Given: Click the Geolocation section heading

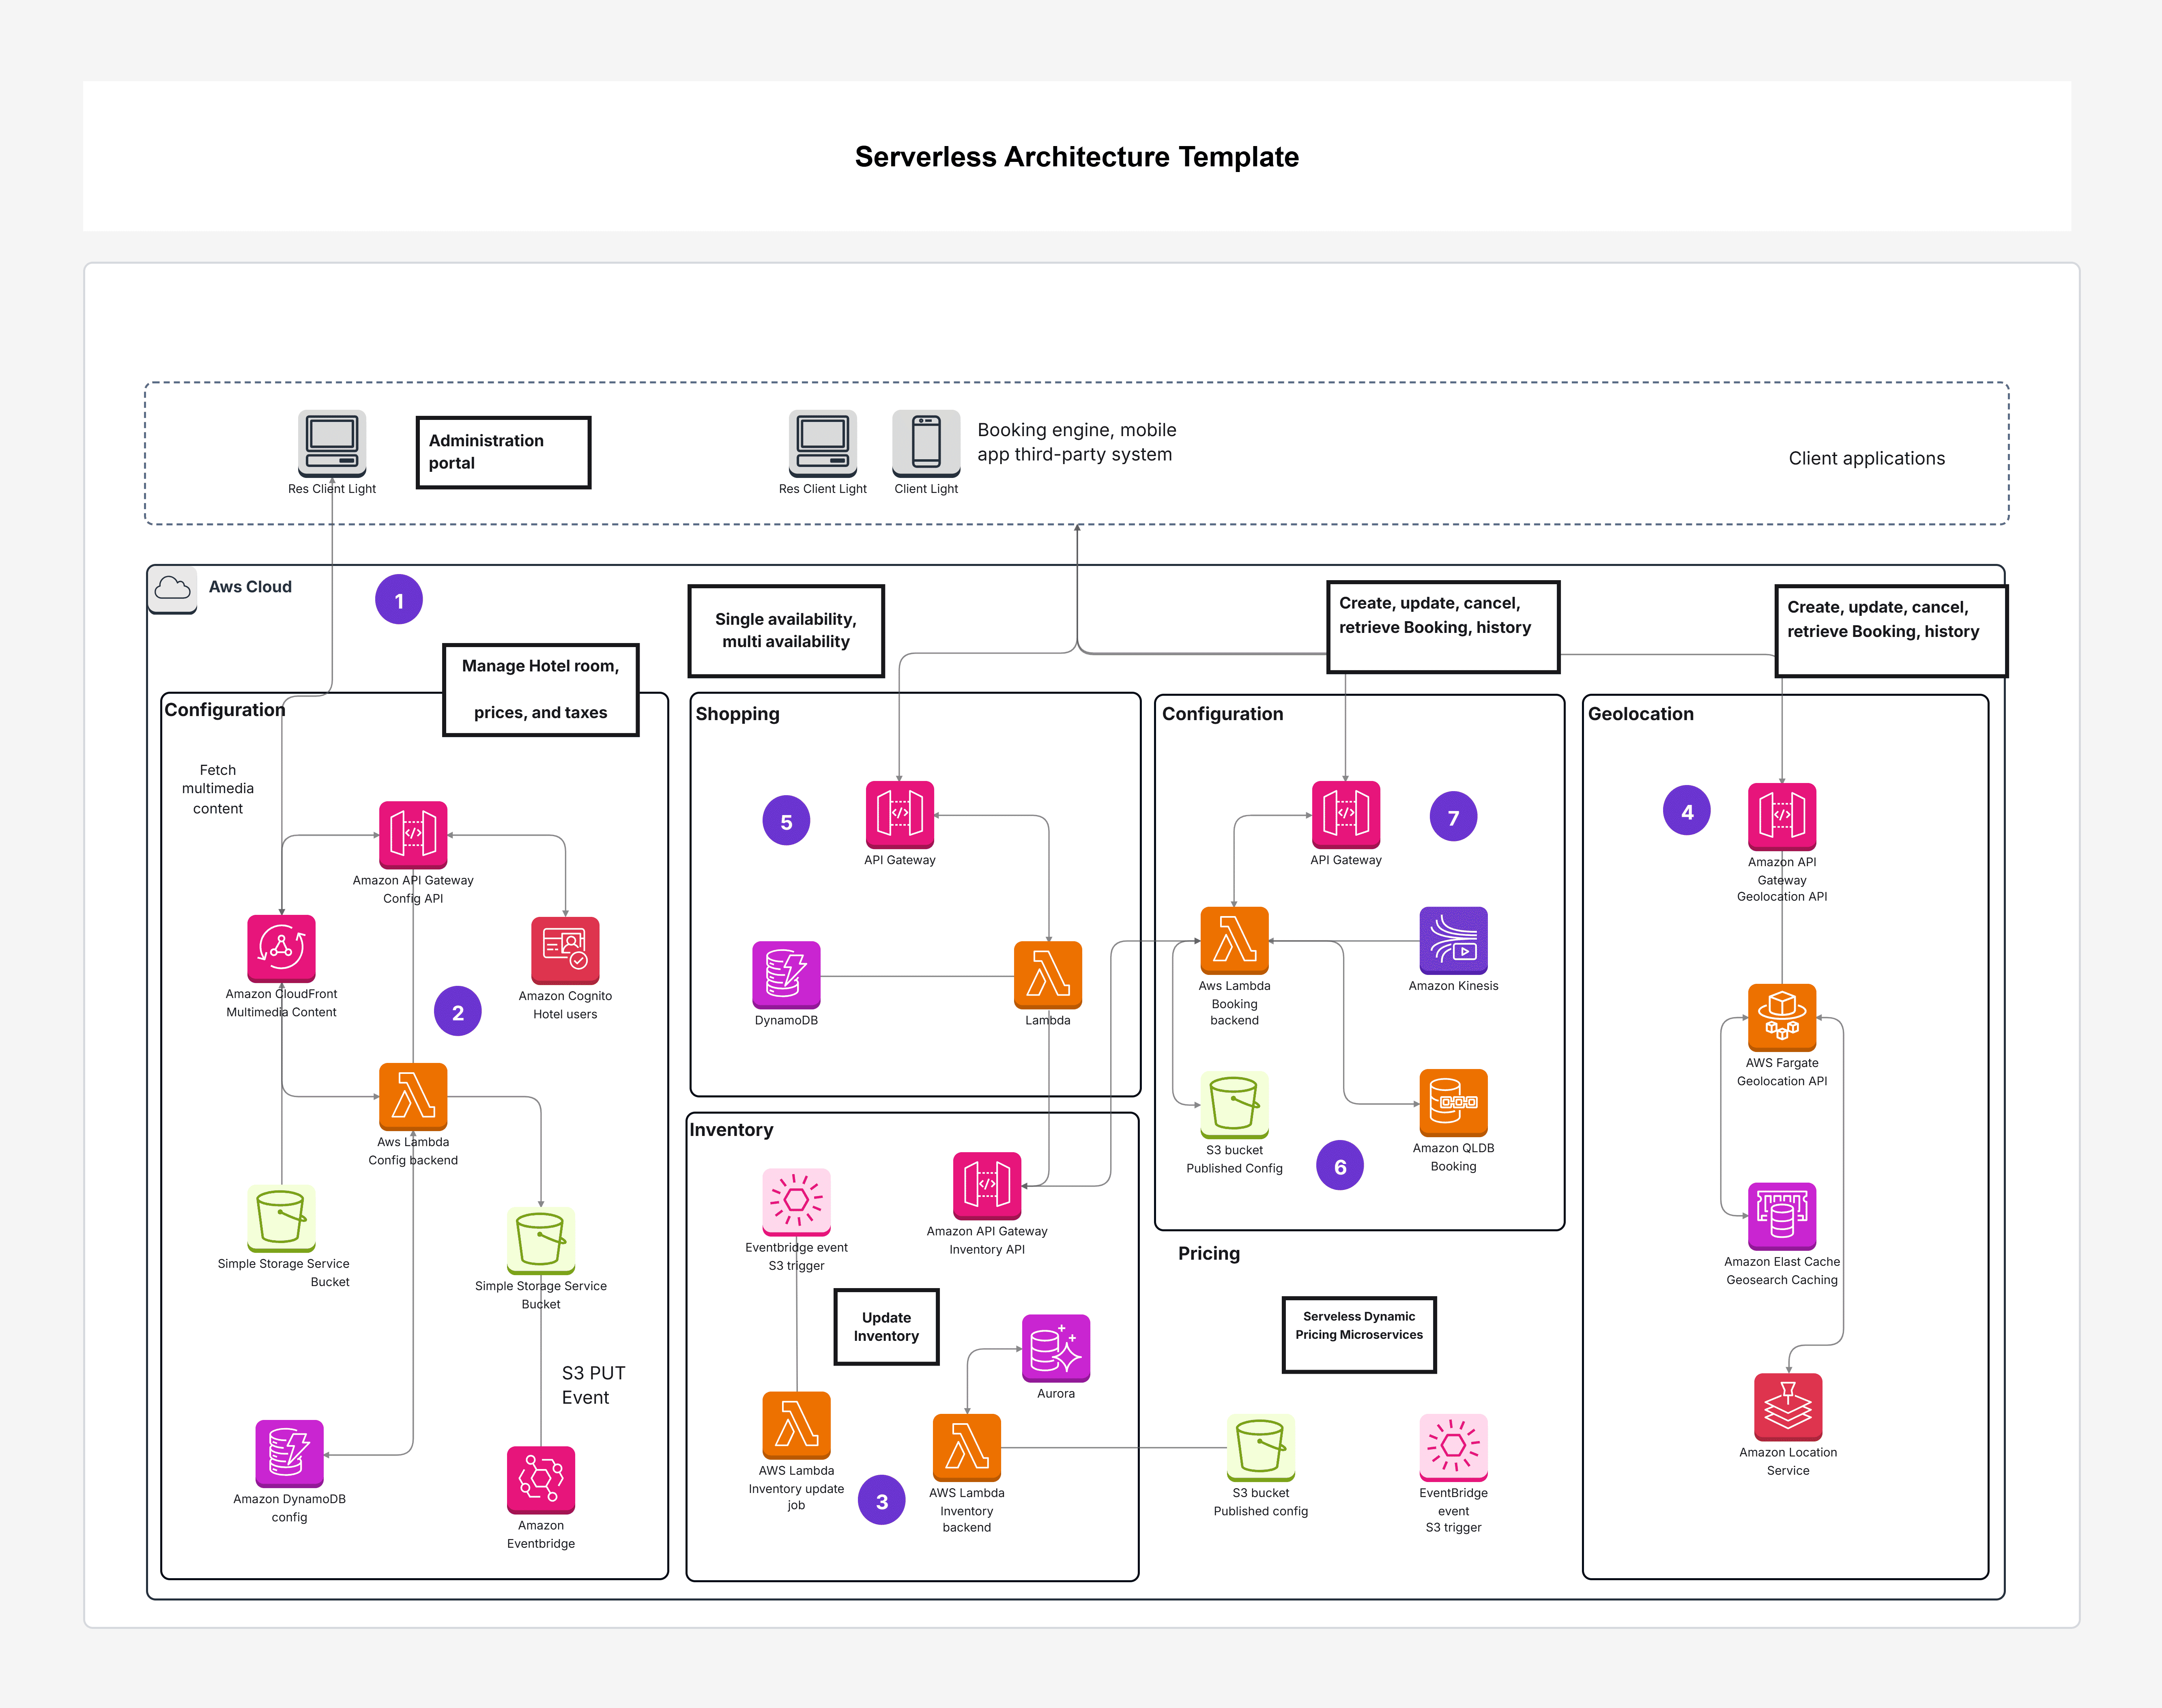Looking at the screenshot, I should tap(1640, 714).
